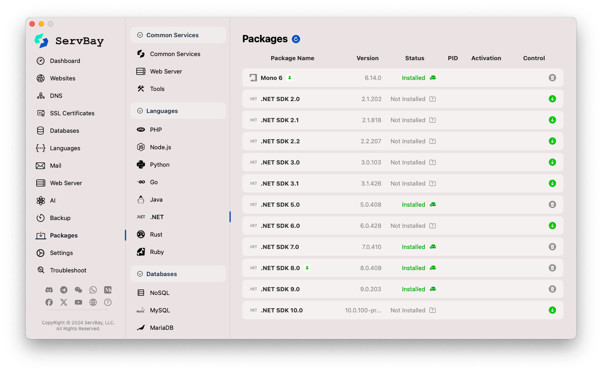Select Python in the Languages list

pyautogui.click(x=159, y=164)
